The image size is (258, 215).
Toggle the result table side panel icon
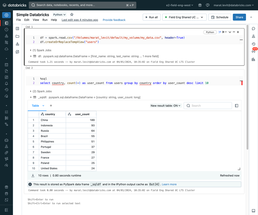(x=237, y=106)
